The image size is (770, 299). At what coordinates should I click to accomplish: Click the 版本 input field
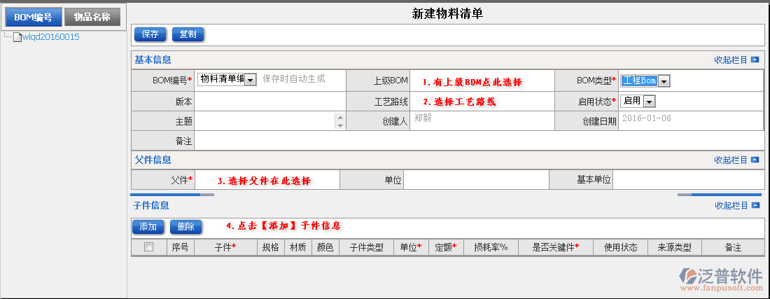click(270, 102)
